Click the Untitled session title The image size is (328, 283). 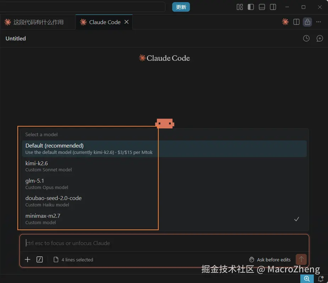[16, 38]
